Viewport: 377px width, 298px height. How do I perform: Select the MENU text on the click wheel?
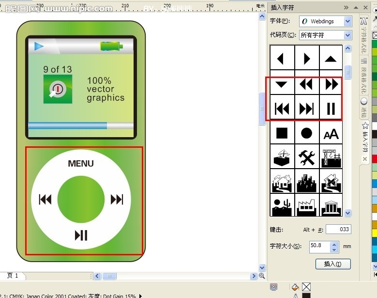coord(81,164)
